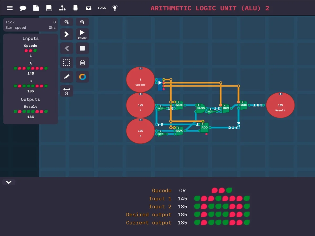Viewport: 315px width, 236px height.
Task: Step simulation back one tick
Action: coord(67,49)
